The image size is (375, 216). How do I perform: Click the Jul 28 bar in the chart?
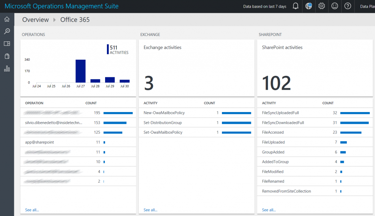pos(95,81)
